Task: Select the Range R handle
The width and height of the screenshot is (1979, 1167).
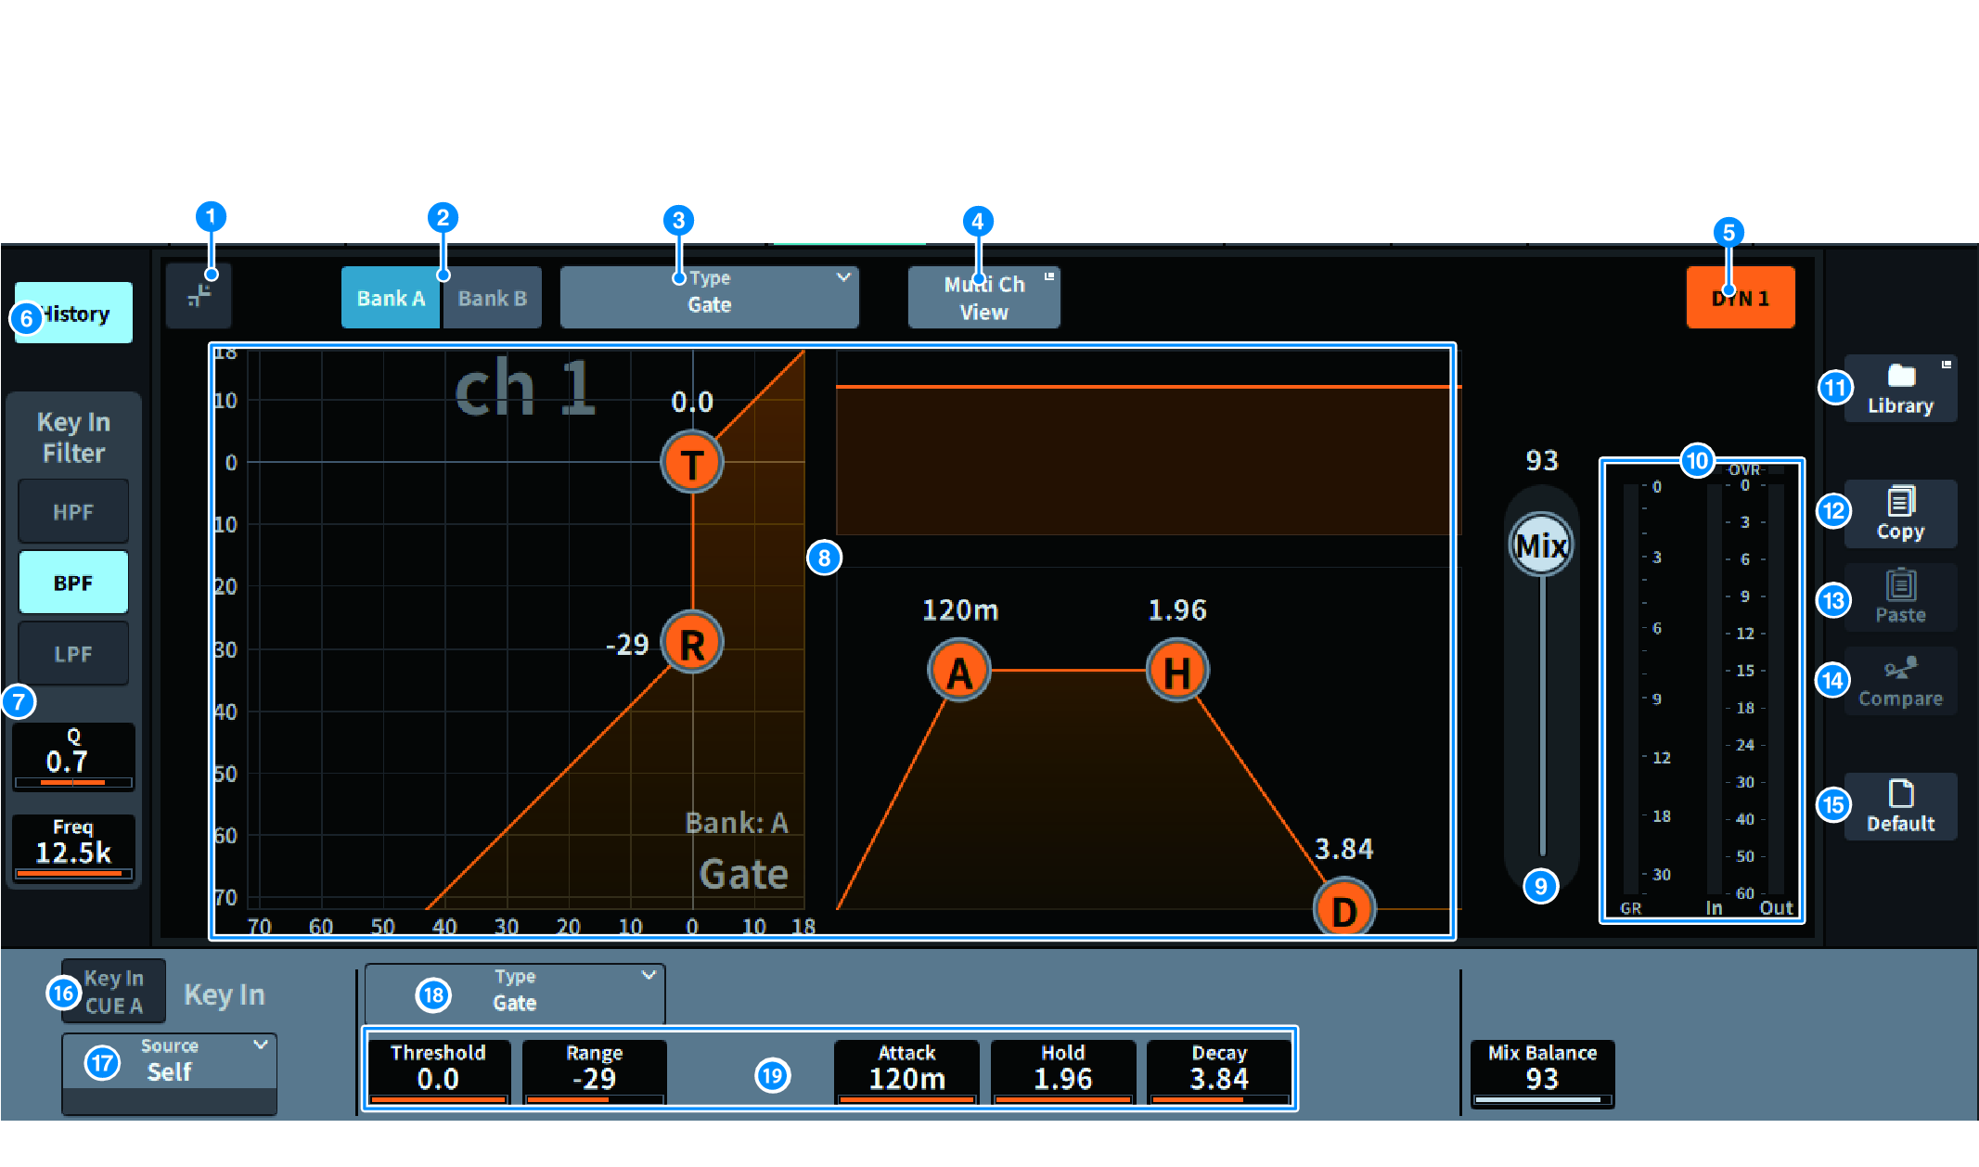Action: [x=692, y=643]
